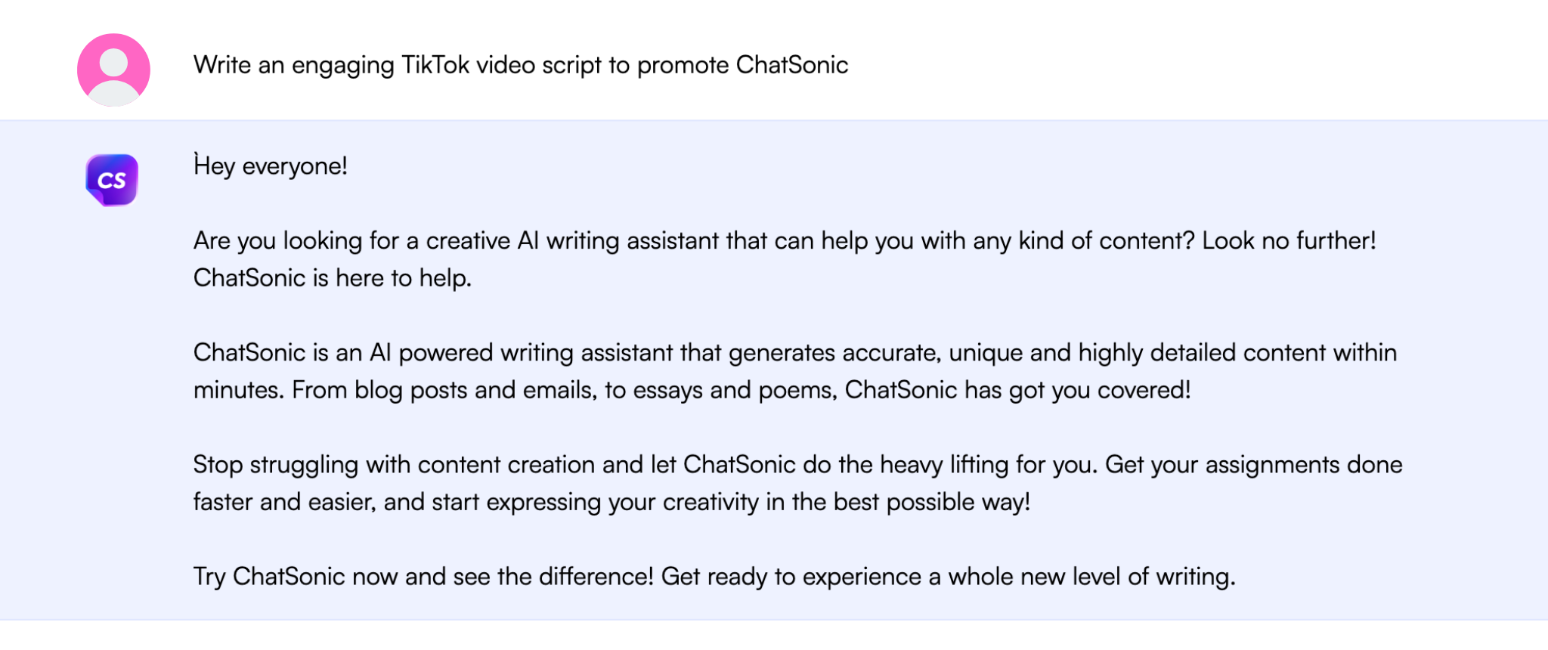
Task: Click "ChatSonic has got you covered!" text
Action: 1017,390
